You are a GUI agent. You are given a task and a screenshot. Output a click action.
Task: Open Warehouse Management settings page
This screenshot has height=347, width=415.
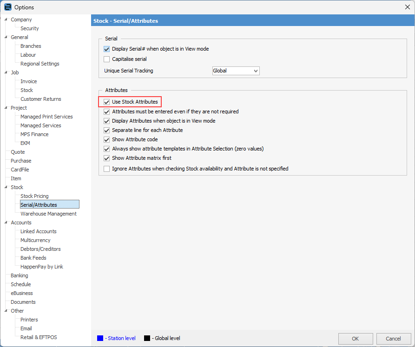coord(48,214)
